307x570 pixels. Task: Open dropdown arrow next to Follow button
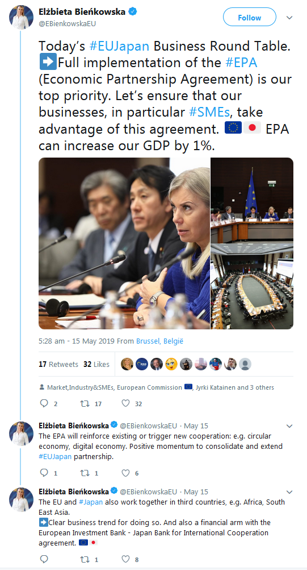point(289,18)
